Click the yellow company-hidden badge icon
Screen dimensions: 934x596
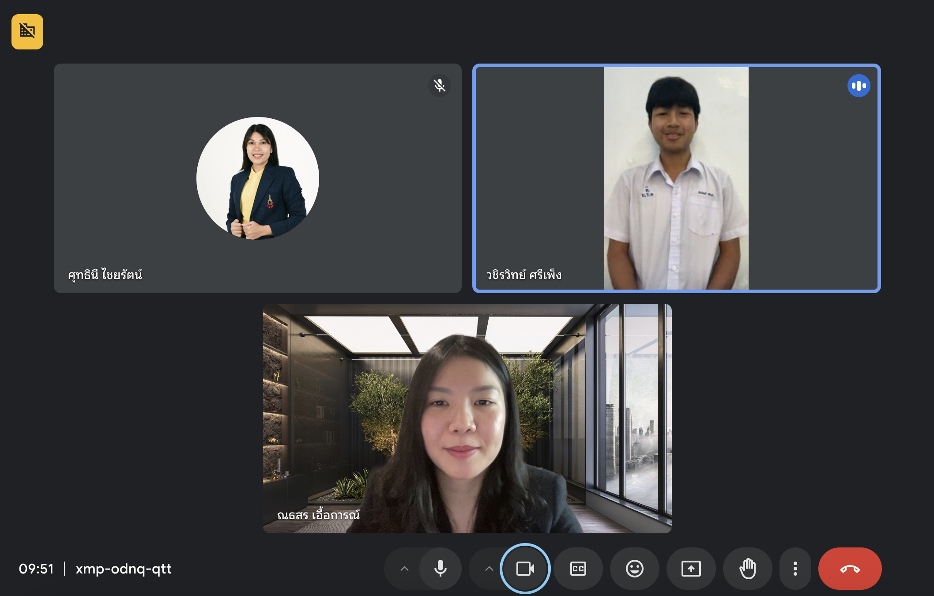coord(27,32)
